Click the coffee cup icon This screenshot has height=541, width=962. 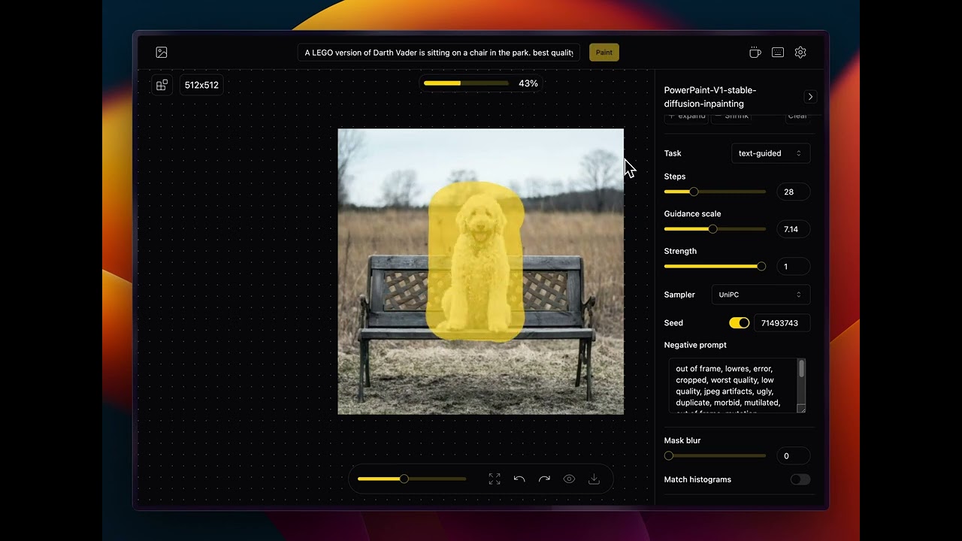755,53
